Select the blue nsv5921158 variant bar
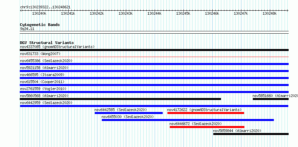This screenshot has width=298, height=147. tap(154, 71)
